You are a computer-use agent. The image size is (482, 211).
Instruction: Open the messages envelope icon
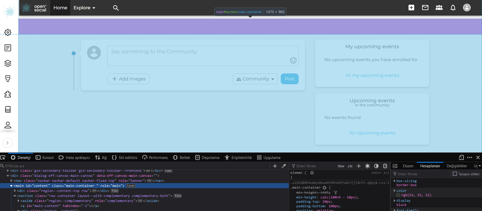(425, 8)
